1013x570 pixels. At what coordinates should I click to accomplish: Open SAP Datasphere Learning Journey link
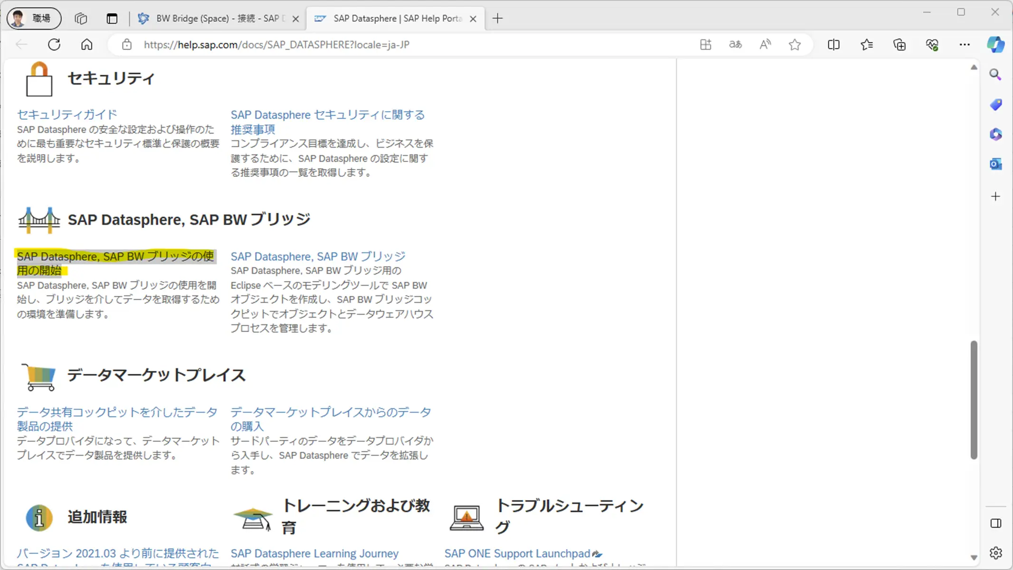(x=314, y=553)
